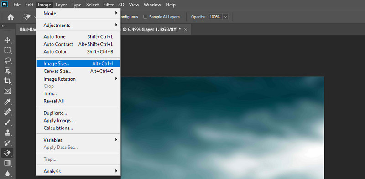
Task: Select the Gradient tool
Action: (x=8, y=163)
